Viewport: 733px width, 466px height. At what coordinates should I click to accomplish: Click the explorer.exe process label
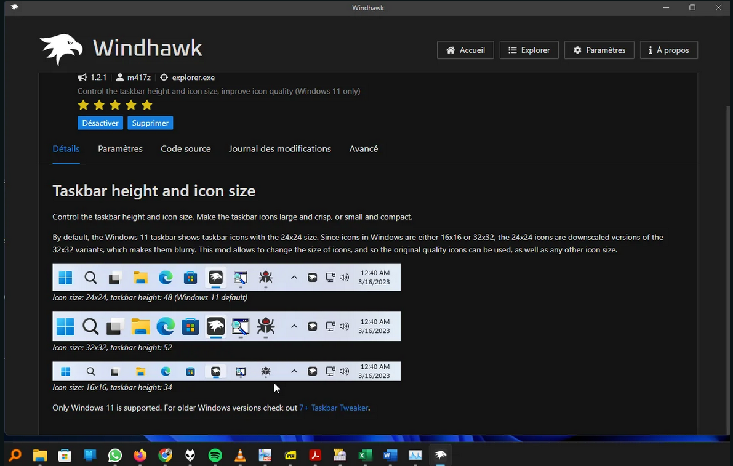point(193,78)
